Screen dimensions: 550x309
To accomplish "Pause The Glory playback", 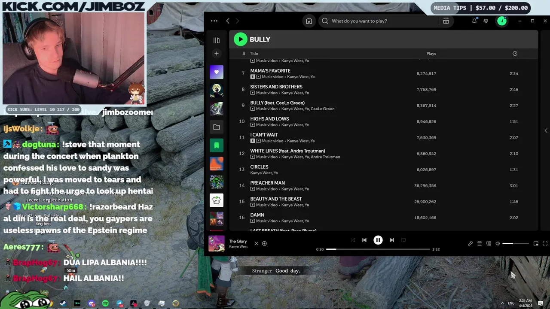I will click(378, 240).
